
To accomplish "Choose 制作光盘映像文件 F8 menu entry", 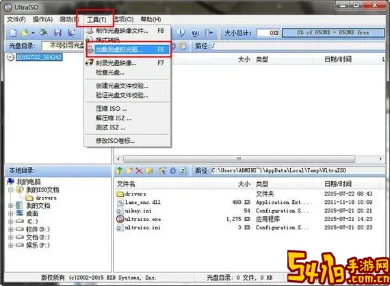I will [x=127, y=31].
